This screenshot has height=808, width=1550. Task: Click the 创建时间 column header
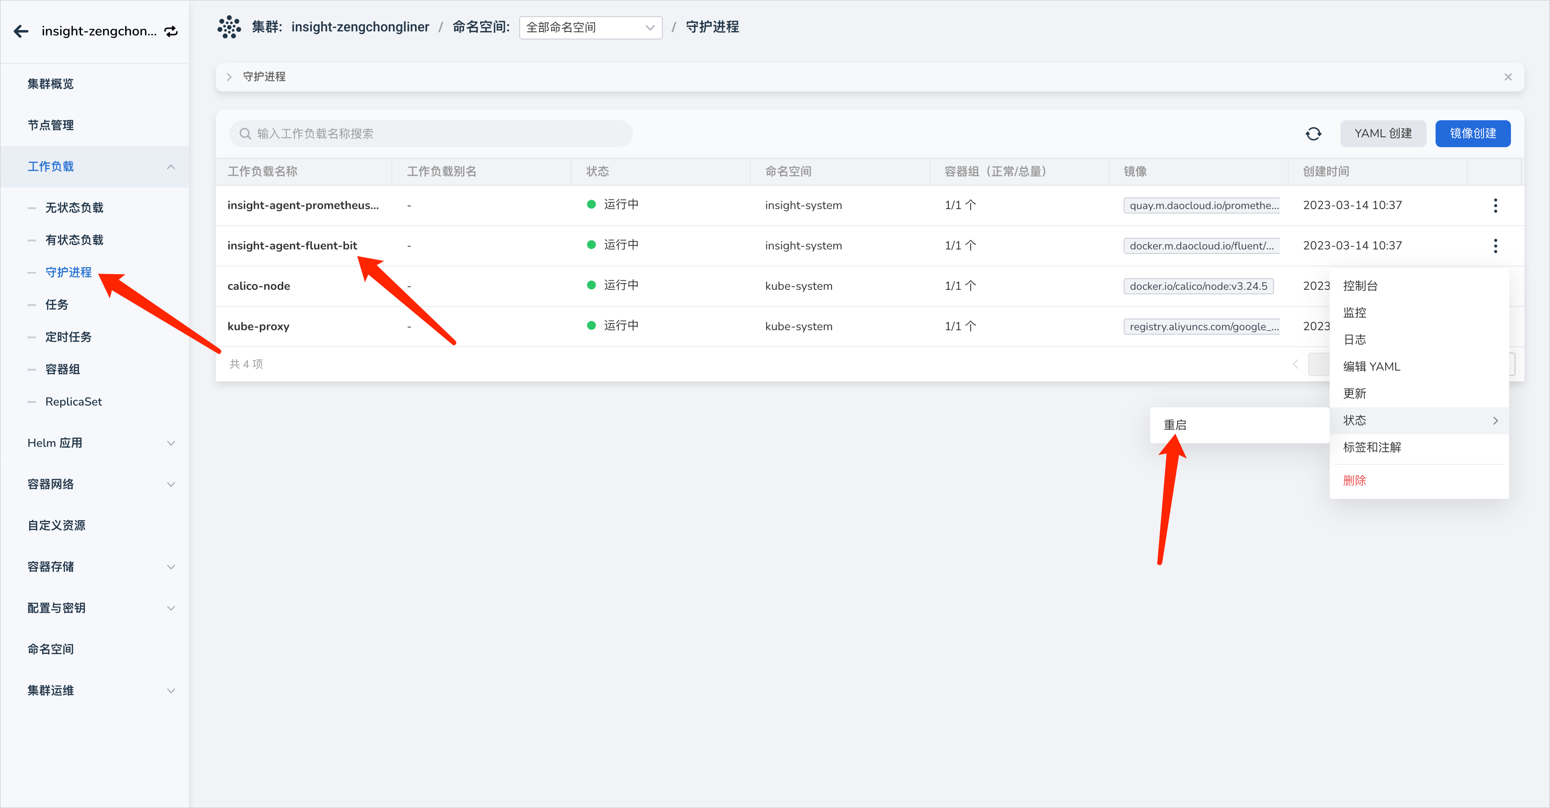(1326, 171)
